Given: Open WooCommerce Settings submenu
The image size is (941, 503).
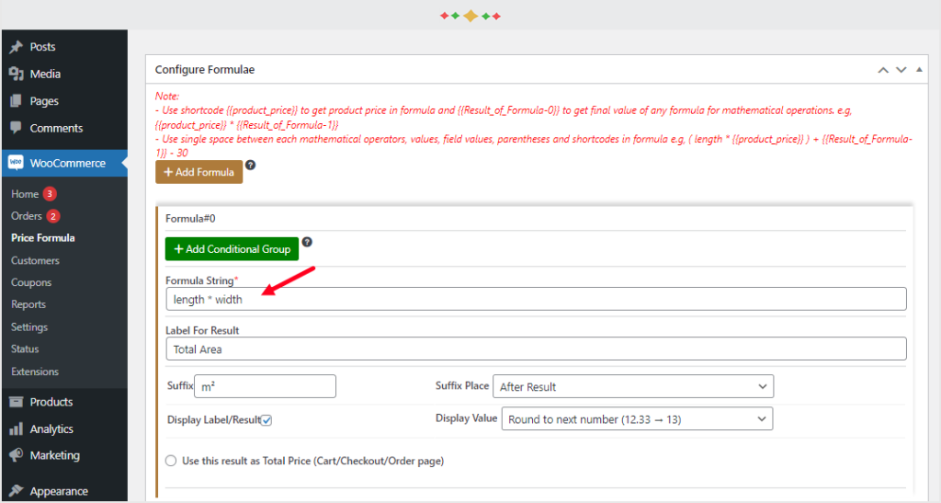Looking at the screenshot, I should tap(29, 326).
